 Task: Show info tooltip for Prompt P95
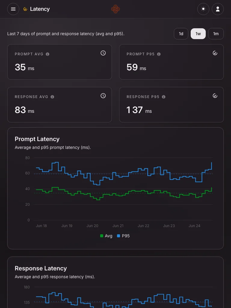159,54
